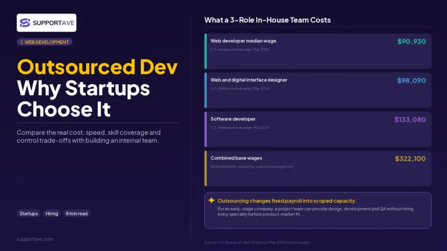This screenshot has height=251, width=447.
Task: Select the Web developer median wage label
Action: (x=243, y=41)
